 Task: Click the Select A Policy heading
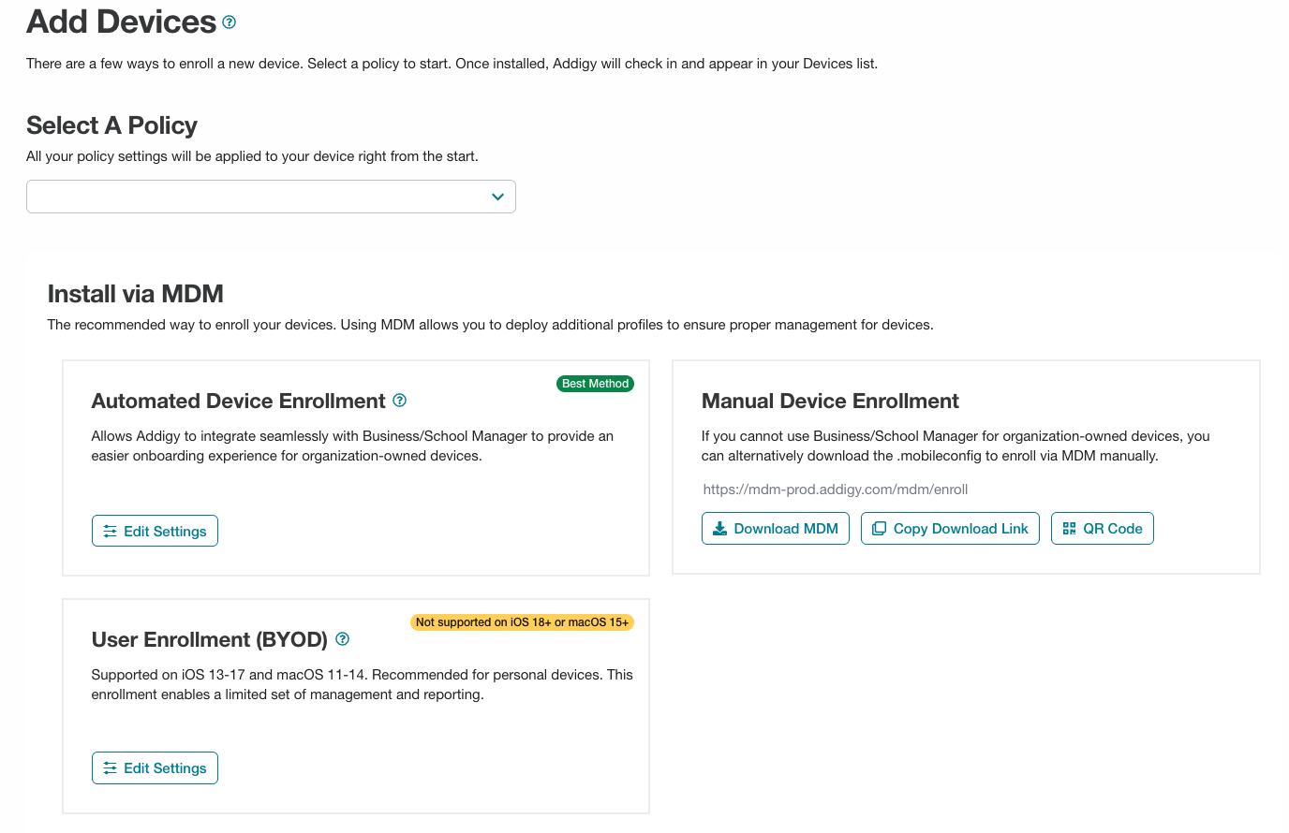(111, 125)
